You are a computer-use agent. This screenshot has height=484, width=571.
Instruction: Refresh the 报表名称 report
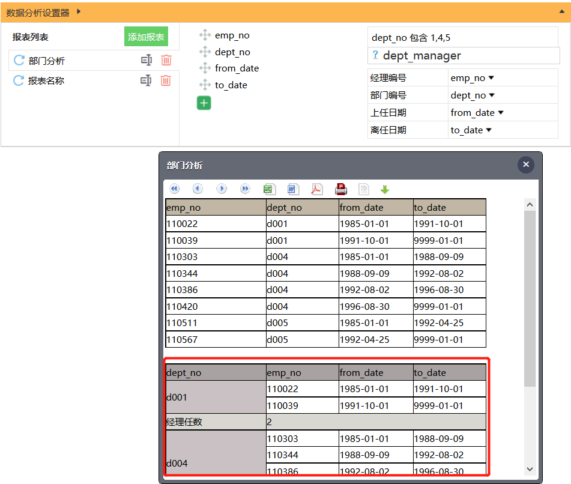pos(19,80)
